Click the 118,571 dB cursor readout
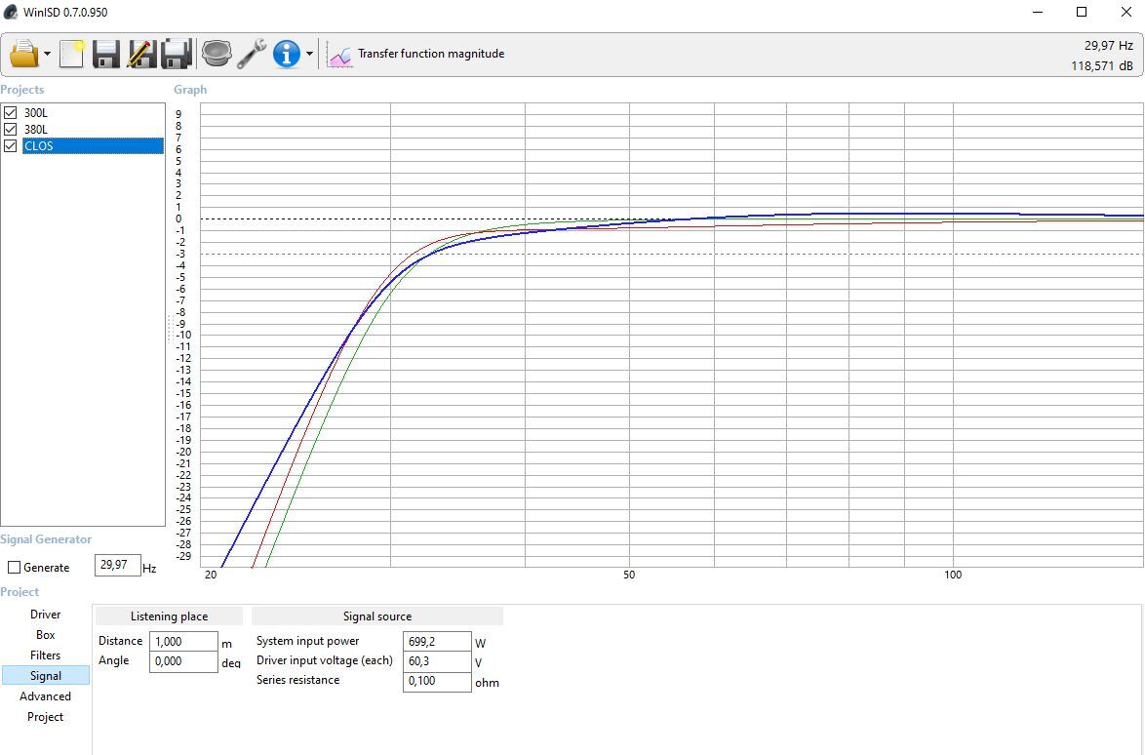The image size is (1145, 755). pos(1102,65)
